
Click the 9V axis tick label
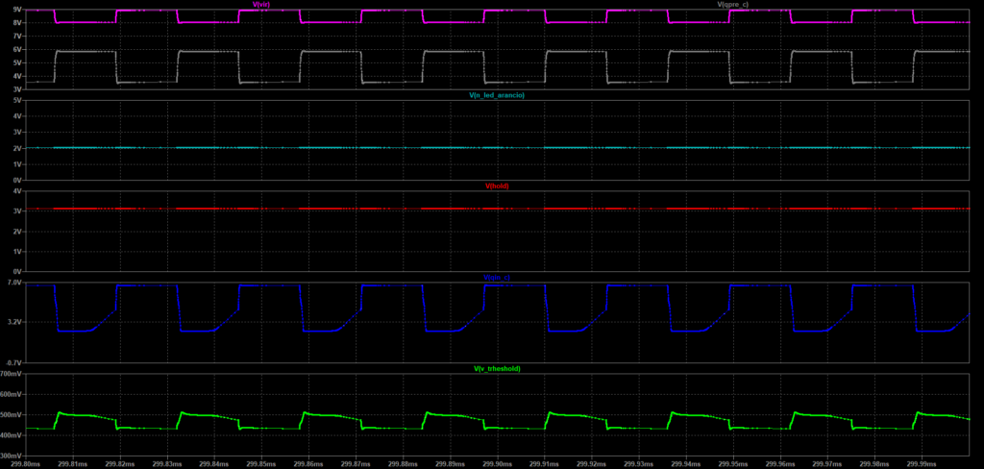click(17, 10)
